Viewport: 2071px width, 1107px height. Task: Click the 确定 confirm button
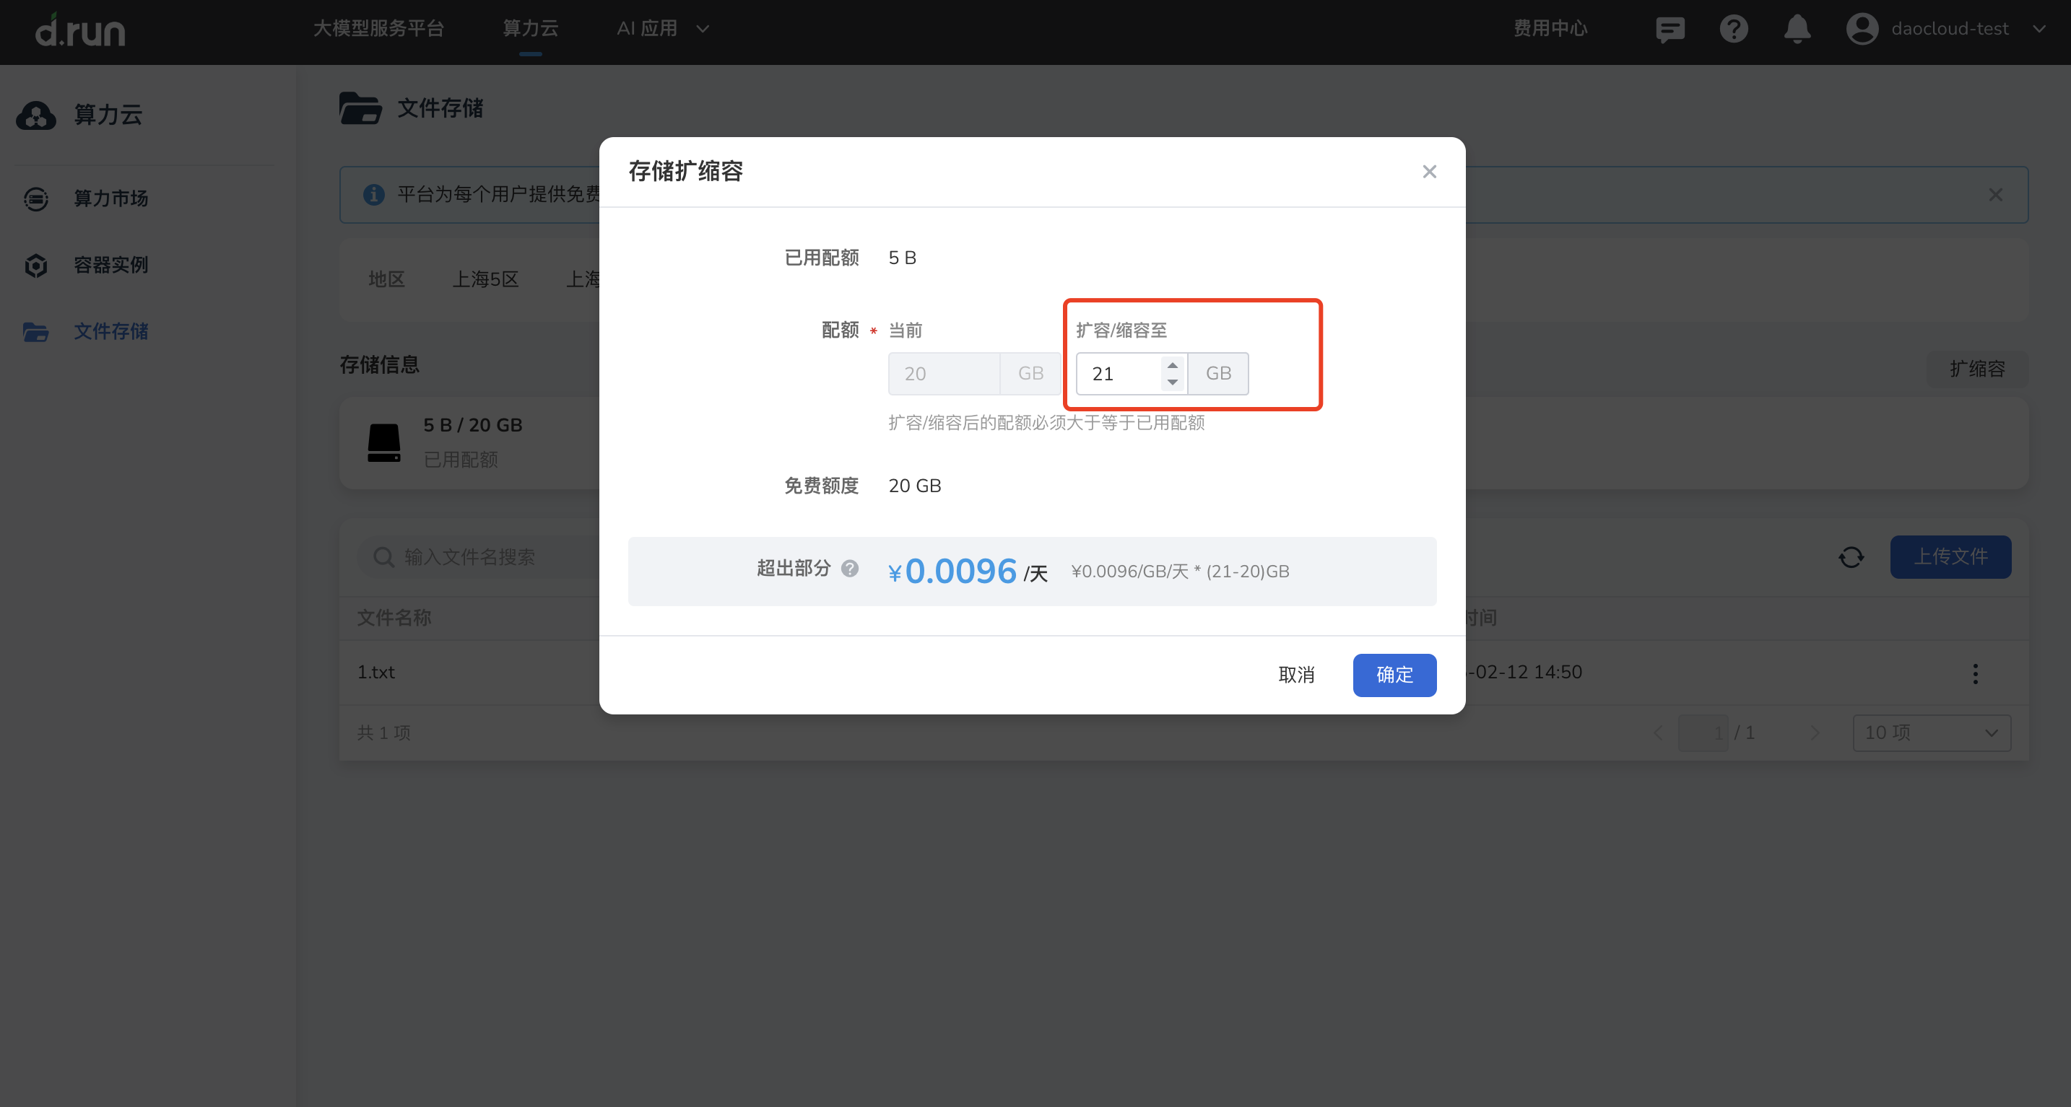1394,675
